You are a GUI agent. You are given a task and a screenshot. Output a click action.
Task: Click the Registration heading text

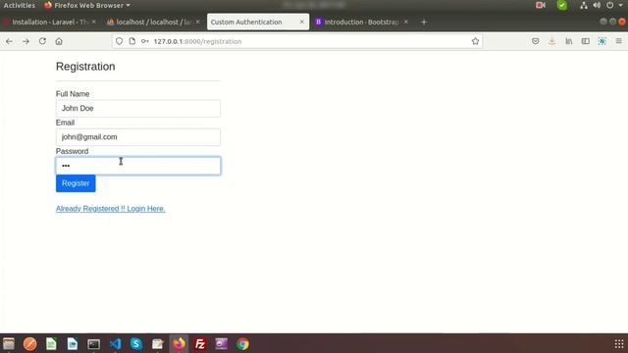85,67
